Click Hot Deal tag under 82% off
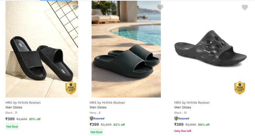 click(x=96, y=132)
